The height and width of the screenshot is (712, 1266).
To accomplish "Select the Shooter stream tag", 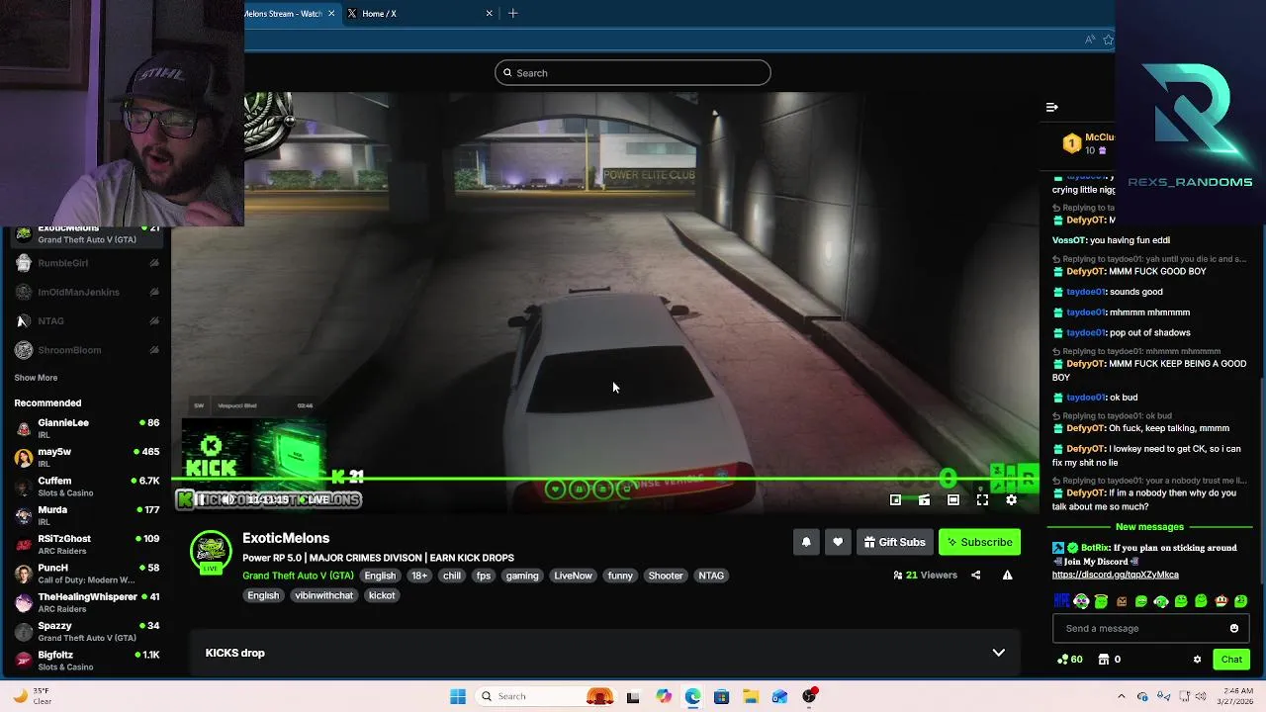I will coord(666,576).
